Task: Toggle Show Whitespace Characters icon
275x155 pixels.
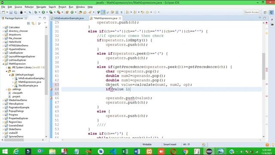Action: tap(121, 12)
